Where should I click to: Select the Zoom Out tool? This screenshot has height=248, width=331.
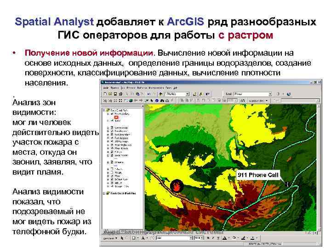click(x=110, y=101)
